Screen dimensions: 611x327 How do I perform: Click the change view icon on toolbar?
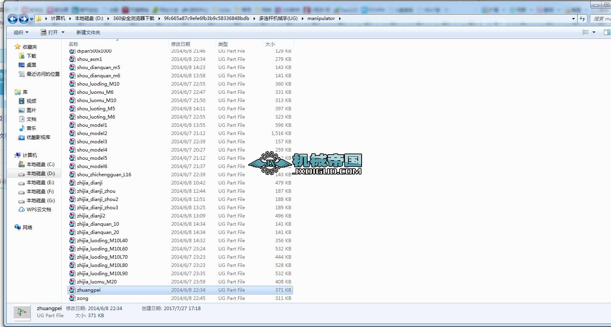tap(584, 32)
